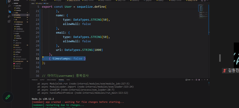Click the 'url: DataTypes.STRING(1000)' line
The width and height of the screenshot is (239, 108).
(79, 50)
